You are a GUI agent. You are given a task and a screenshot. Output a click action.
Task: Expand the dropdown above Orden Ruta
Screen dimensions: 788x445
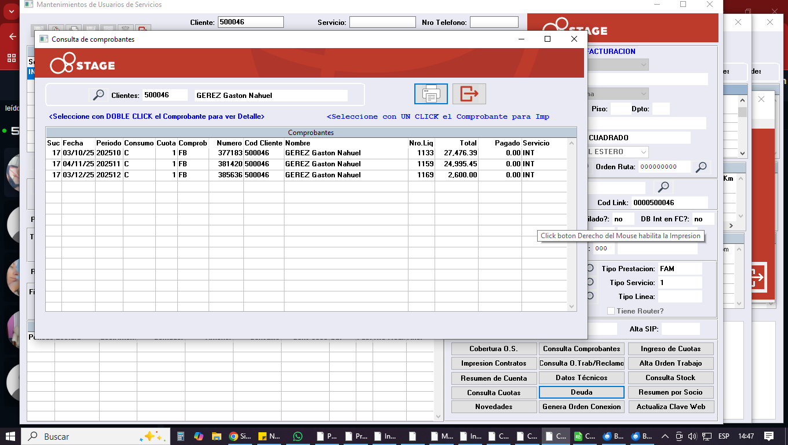coord(643,152)
